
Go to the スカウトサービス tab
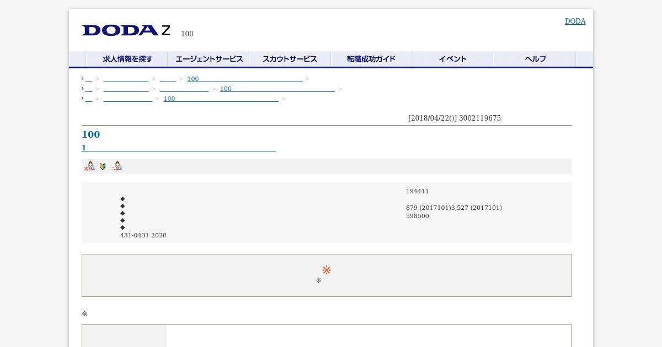coord(290,59)
